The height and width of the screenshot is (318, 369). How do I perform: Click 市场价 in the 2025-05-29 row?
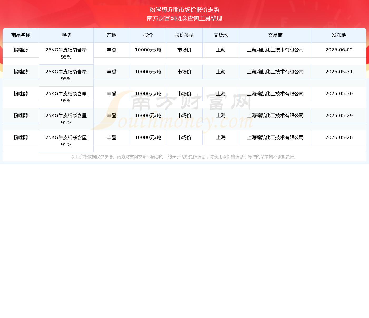tap(184, 116)
